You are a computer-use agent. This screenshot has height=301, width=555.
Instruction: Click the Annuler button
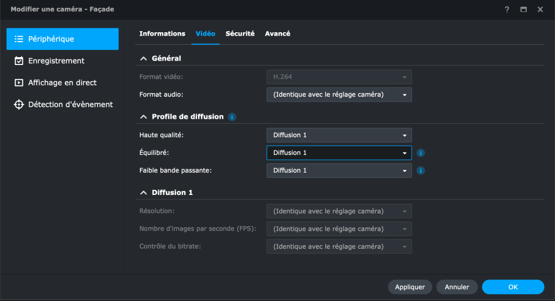coord(457,287)
